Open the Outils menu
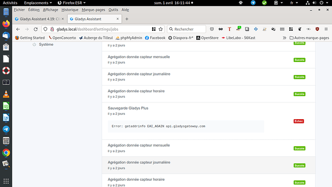Image resolution: width=332 pixels, height=187 pixels. pos(113,10)
